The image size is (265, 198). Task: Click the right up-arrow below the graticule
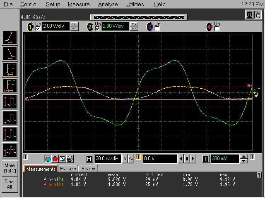tap(252, 157)
